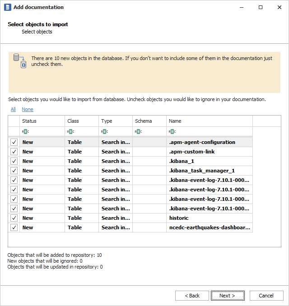The width and height of the screenshot is (289, 306).
Task: Open the Status column filter icon
Action: coord(25,131)
